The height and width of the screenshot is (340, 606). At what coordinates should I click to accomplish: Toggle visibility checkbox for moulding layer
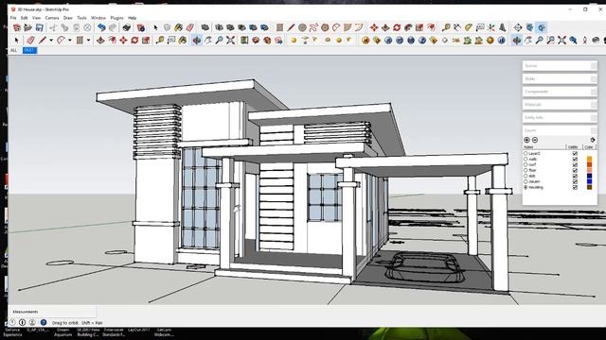tap(575, 187)
